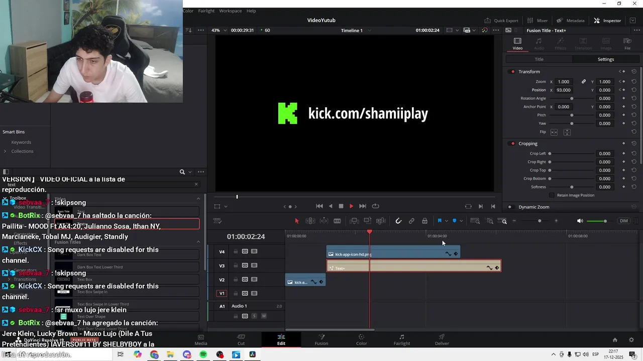This screenshot has height=361, width=643.
Task: Open the Cut page tab
Action: coord(241,339)
